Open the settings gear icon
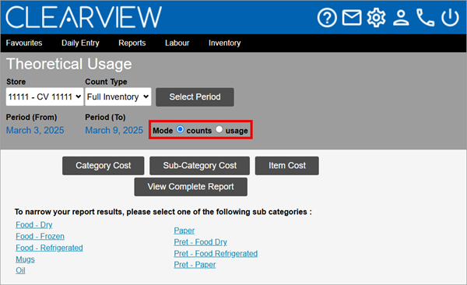The width and height of the screenshot is (467, 285). (x=376, y=18)
